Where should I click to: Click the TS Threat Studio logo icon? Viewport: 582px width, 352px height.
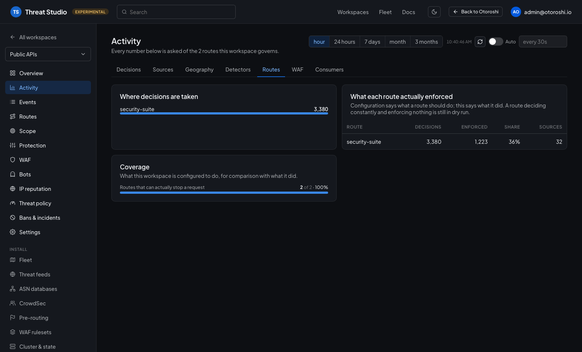click(x=16, y=12)
